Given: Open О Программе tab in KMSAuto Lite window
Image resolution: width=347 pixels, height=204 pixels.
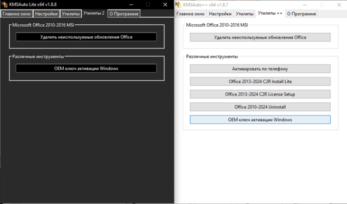Looking at the screenshot, I should pyautogui.click(x=124, y=14).
